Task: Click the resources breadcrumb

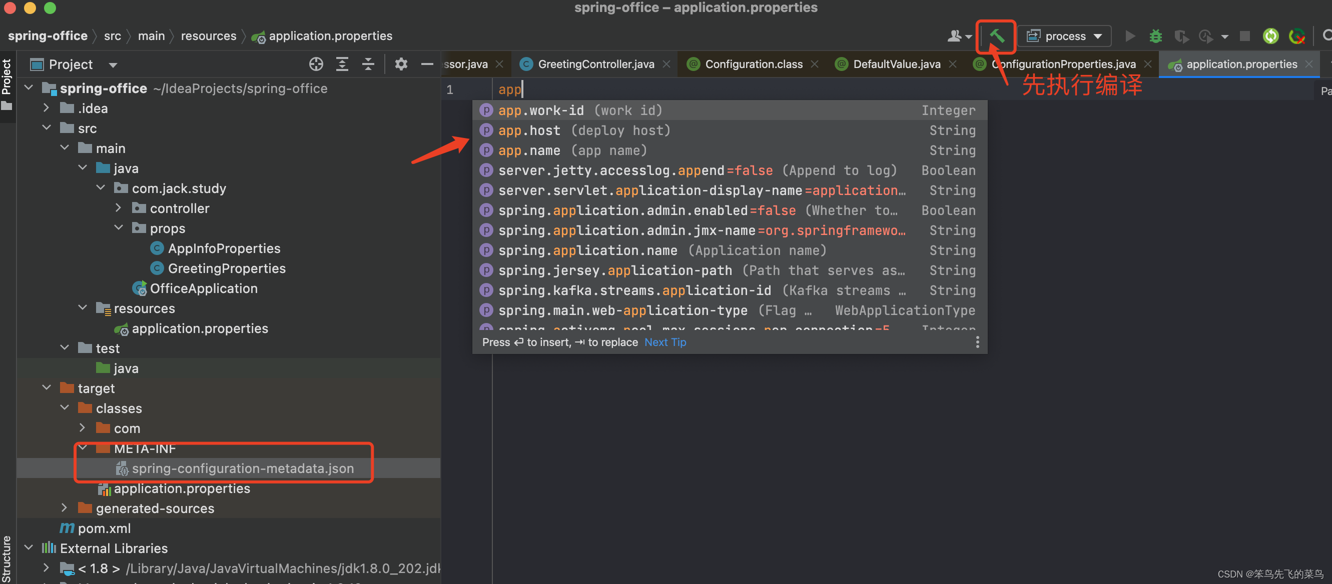Action: click(x=208, y=35)
